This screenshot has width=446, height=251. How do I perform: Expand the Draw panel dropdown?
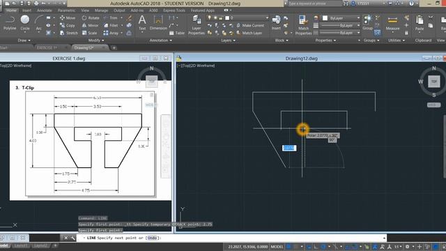pyautogui.click(x=24, y=40)
